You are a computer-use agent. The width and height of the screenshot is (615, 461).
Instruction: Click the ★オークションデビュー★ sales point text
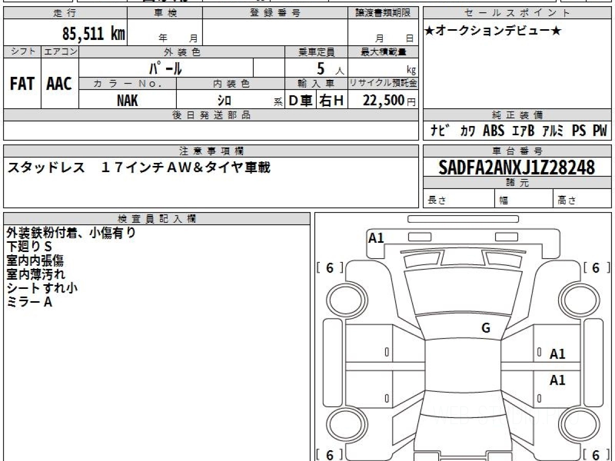point(493,31)
